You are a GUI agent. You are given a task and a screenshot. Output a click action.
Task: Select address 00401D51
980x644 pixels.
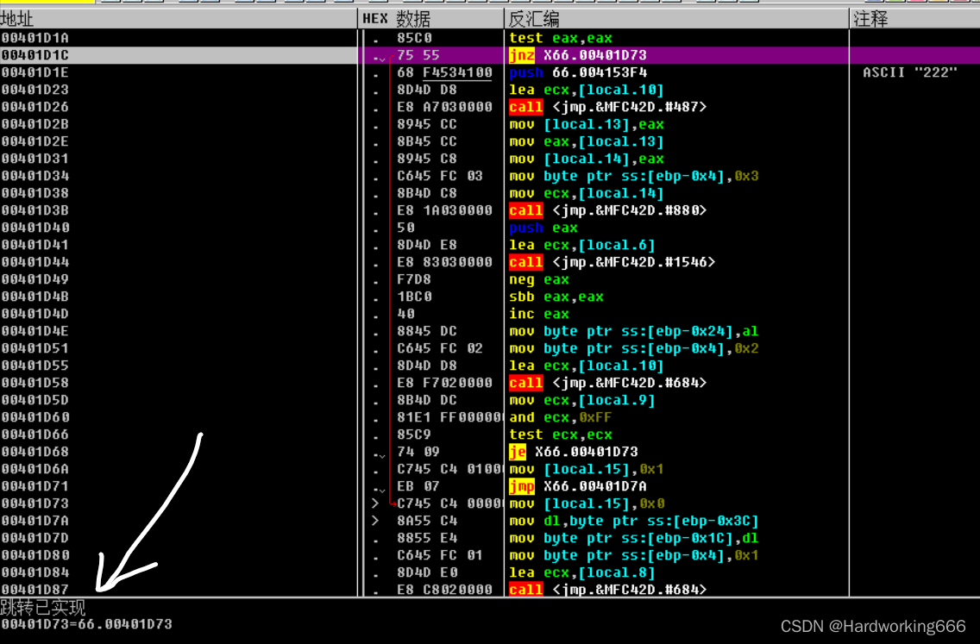click(x=35, y=348)
